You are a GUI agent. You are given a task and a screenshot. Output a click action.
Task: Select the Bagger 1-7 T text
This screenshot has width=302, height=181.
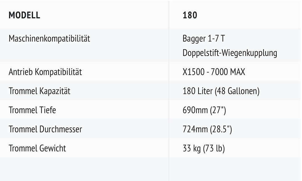tap(204, 39)
